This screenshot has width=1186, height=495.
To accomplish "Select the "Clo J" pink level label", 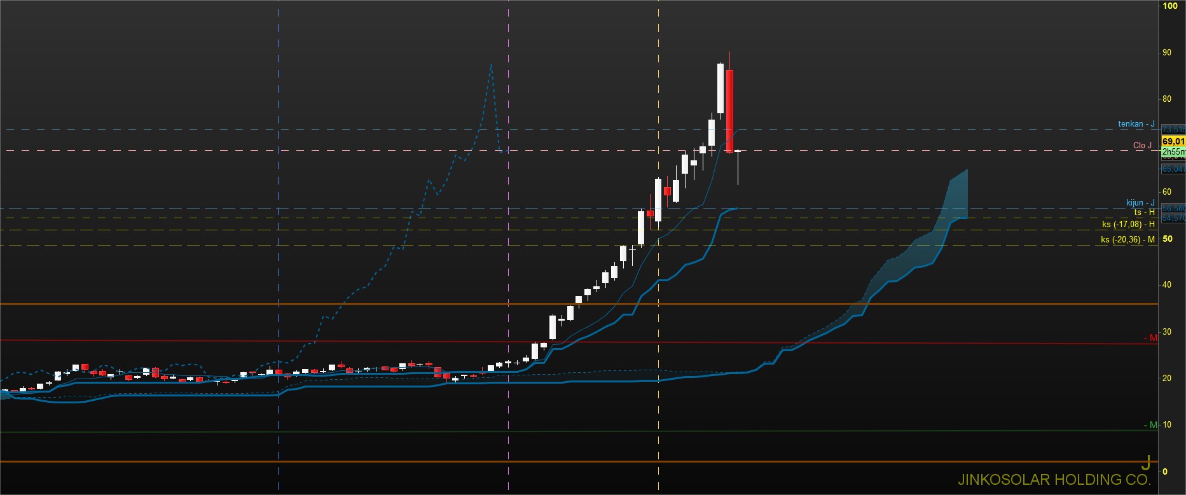I will [1143, 146].
